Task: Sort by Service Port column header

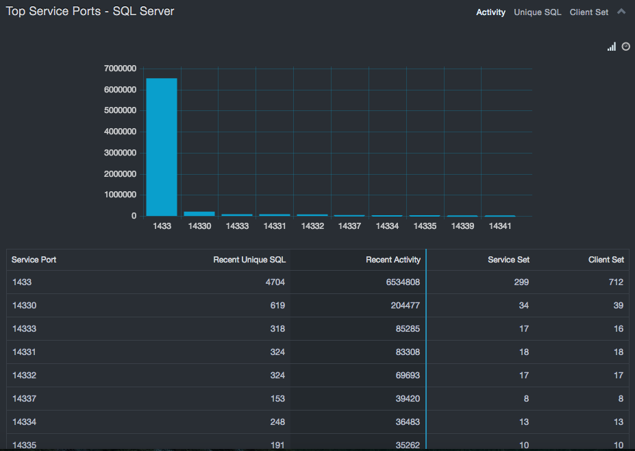Action: 34,260
